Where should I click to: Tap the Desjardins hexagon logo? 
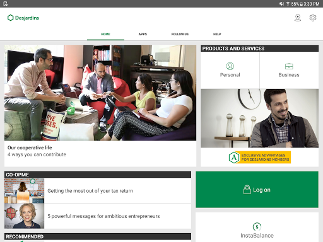(11, 18)
